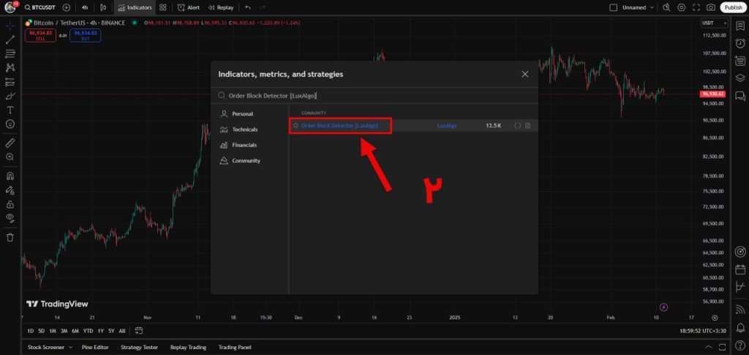The image size is (749, 355).
Task: Click the blue BUY price button
Action: coord(85,35)
